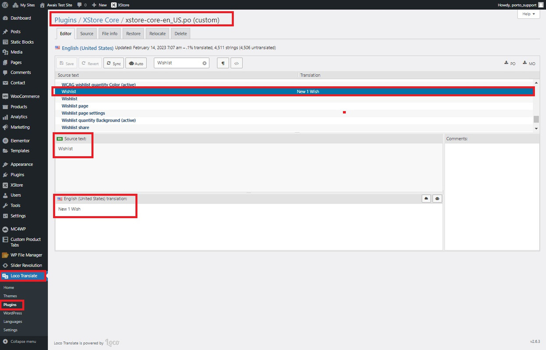The image size is (546, 350).
Task: Open My Sites in admin bar
Action: pyautogui.click(x=25, y=5)
